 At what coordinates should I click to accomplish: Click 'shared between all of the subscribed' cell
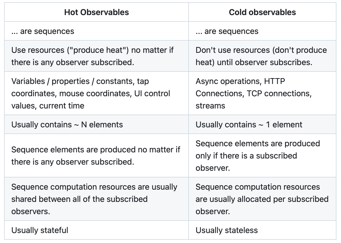tap(96, 199)
